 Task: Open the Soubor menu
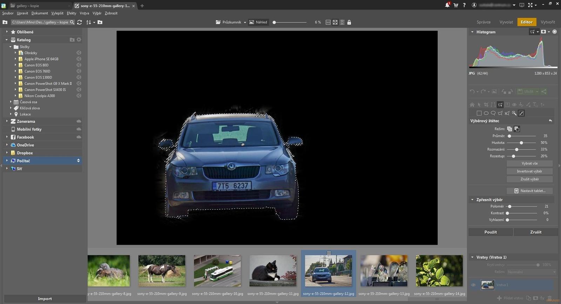click(x=8, y=13)
